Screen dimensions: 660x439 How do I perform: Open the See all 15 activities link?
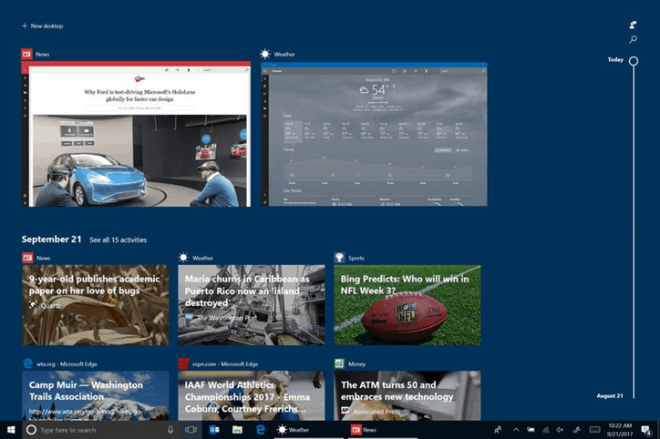point(118,240)
